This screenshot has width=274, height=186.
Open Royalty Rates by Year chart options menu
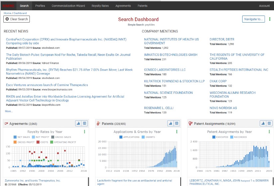pos(84,132)
